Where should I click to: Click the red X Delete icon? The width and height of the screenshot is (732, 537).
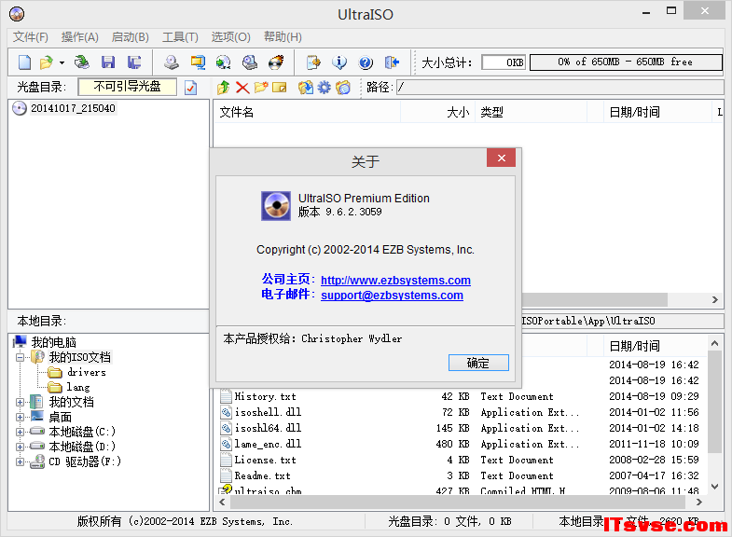click(x=242, y=88)
